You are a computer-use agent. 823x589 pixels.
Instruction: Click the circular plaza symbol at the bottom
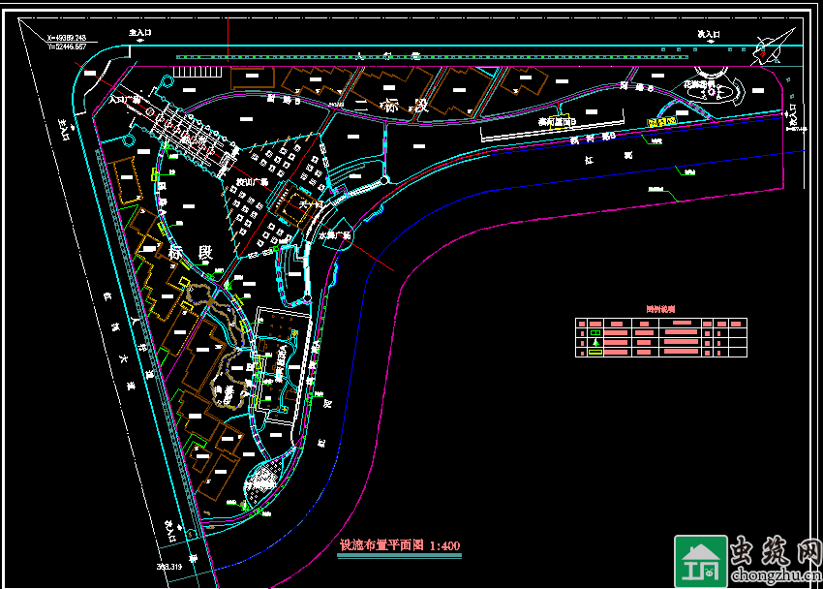pos(261,480)
